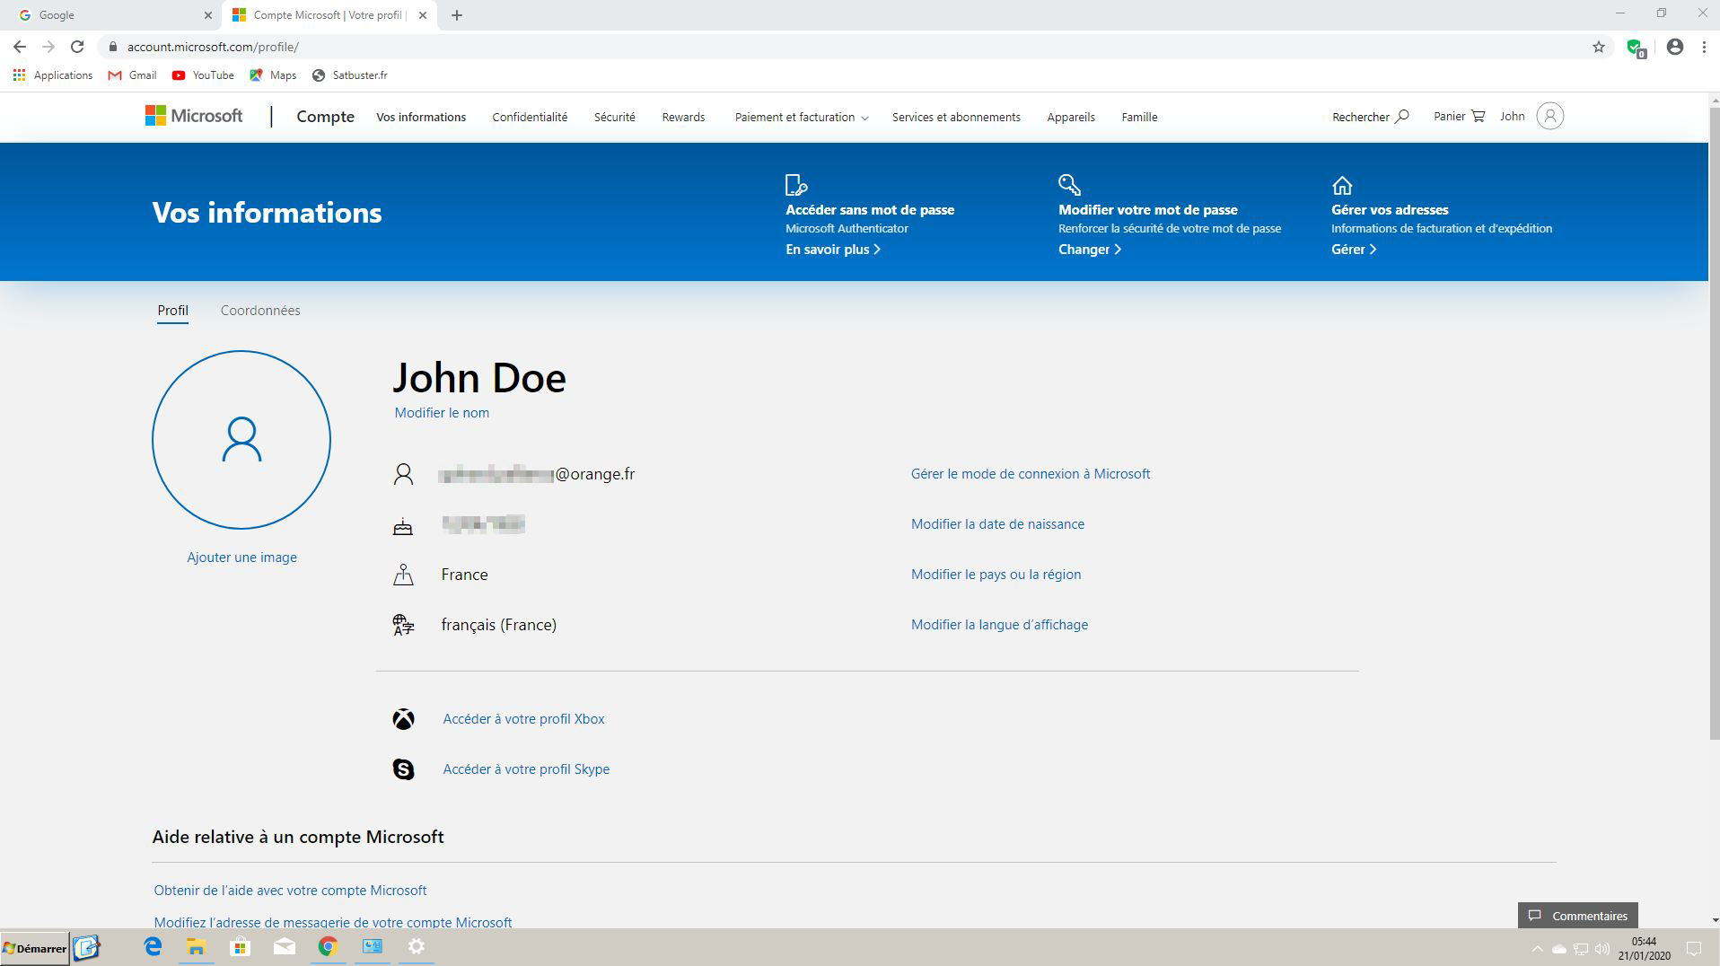Open Obtenir de l'aide avec votre compte
This screenshot has height=966, width=1720.
[x=290, y=891]
